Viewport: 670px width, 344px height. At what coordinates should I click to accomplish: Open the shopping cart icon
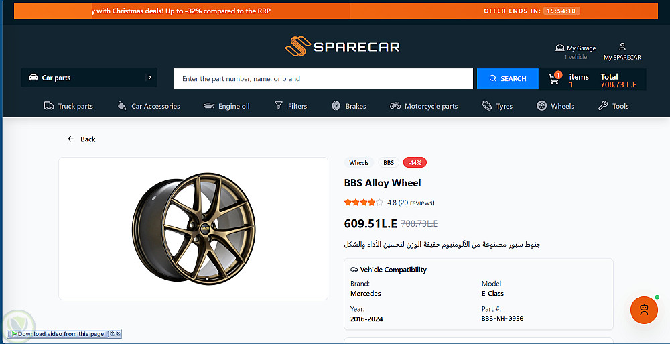(x=554, y=78)
